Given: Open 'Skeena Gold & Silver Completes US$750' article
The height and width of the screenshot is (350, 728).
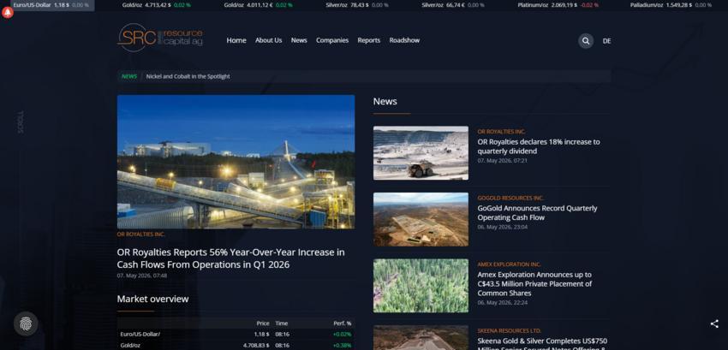Looking at the screenshot, I should pos(542,343).
